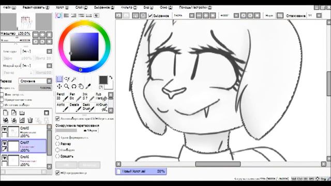Pick the Basic Brush tool
331x186 pixels.
pyautogui.click(x=88, y=107)
